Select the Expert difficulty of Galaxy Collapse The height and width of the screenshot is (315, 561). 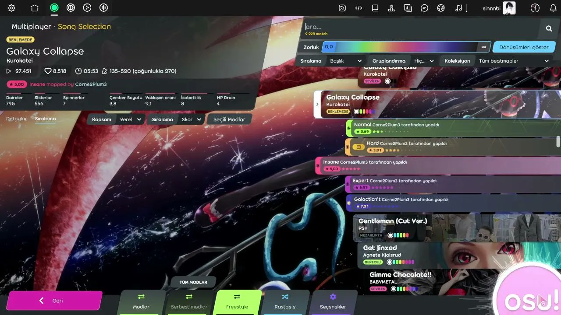[x=453, y=184]
